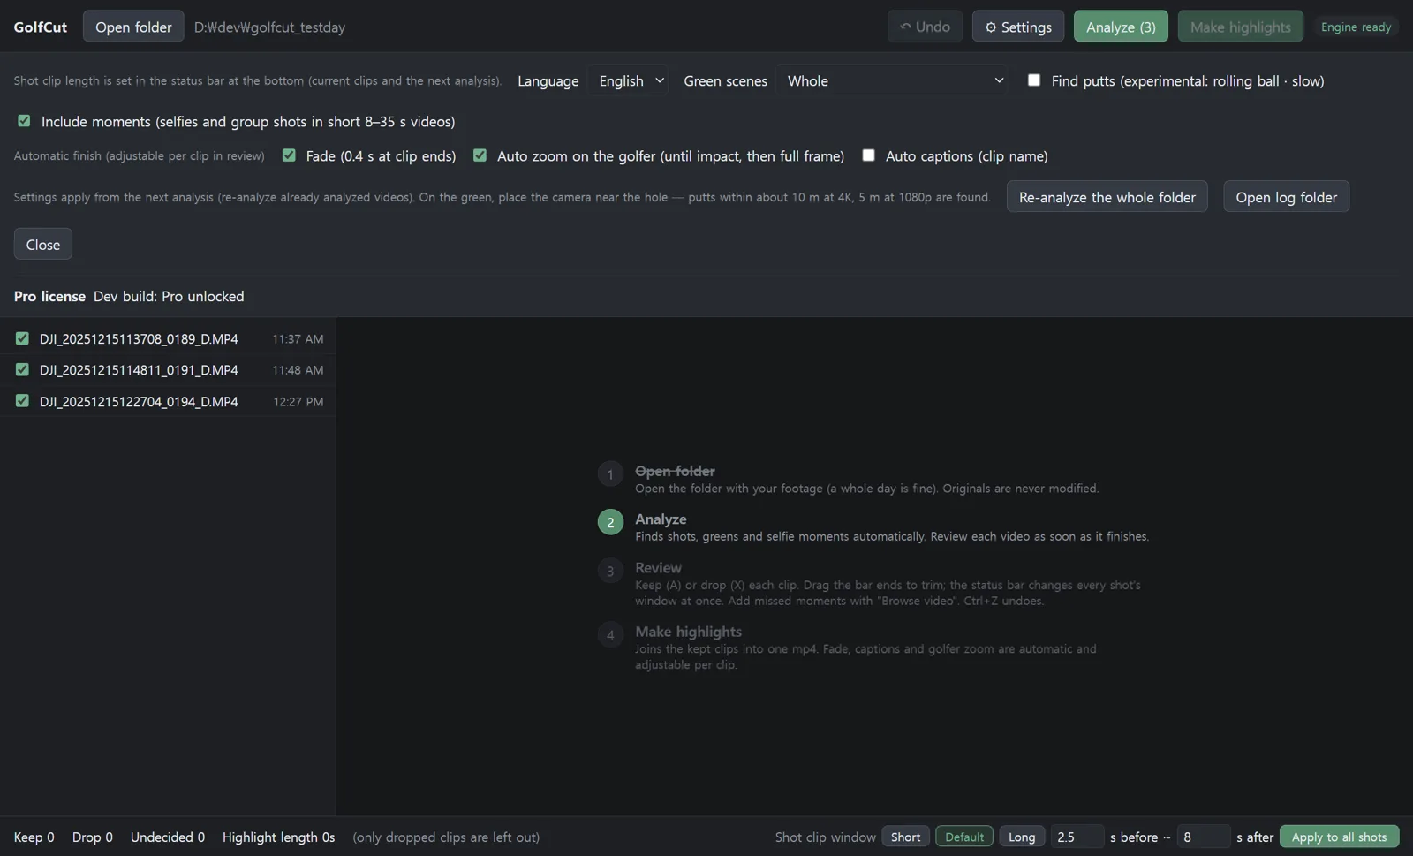
Task: Uncheck DJI_20251215114811_0191_D.MP4 file
Action: click(x=22, y=369)
